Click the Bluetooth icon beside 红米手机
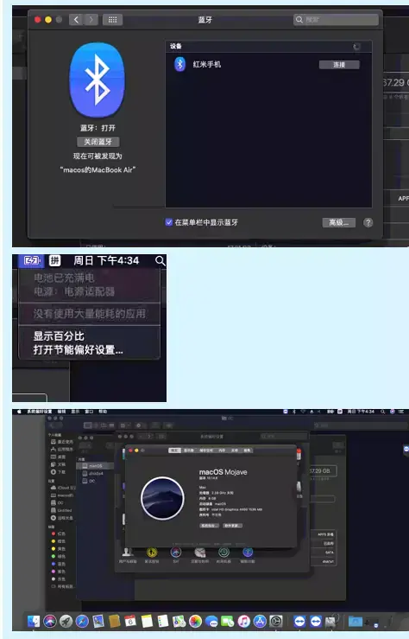This screenshot has height=639, width=409. pyautogui.click(x=179, y=64)
